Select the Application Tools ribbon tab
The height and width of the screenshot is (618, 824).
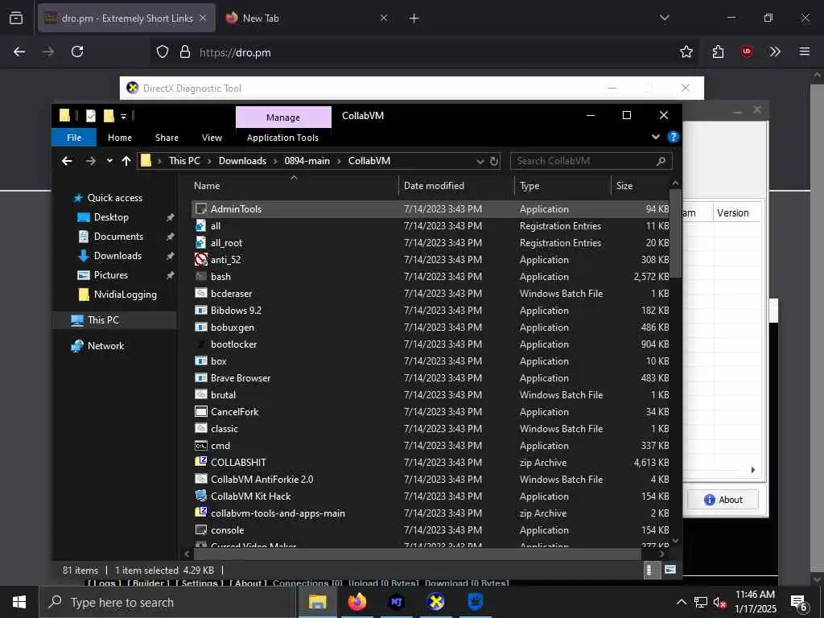click(282, 138)
